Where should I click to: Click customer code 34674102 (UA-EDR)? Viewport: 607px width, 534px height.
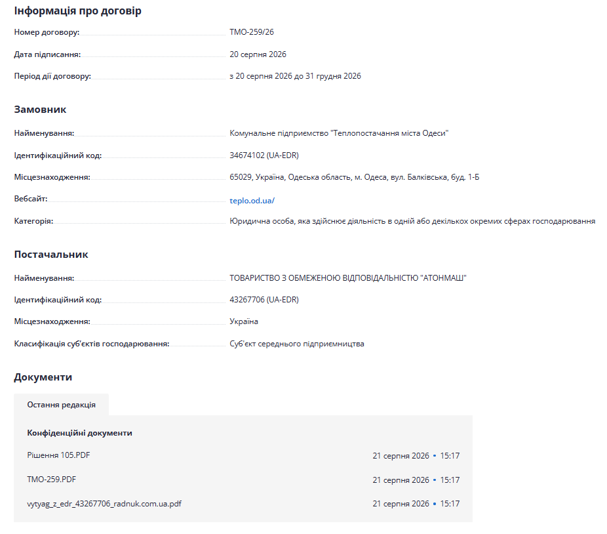pyautogui.click(x=264, y=155)
